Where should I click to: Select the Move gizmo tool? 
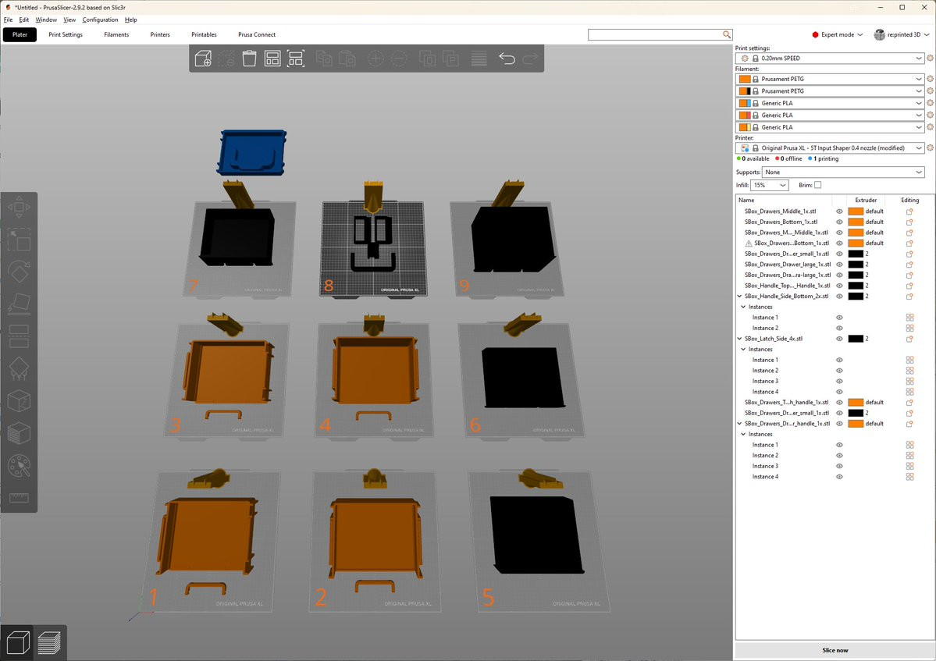tap(19, 208)
